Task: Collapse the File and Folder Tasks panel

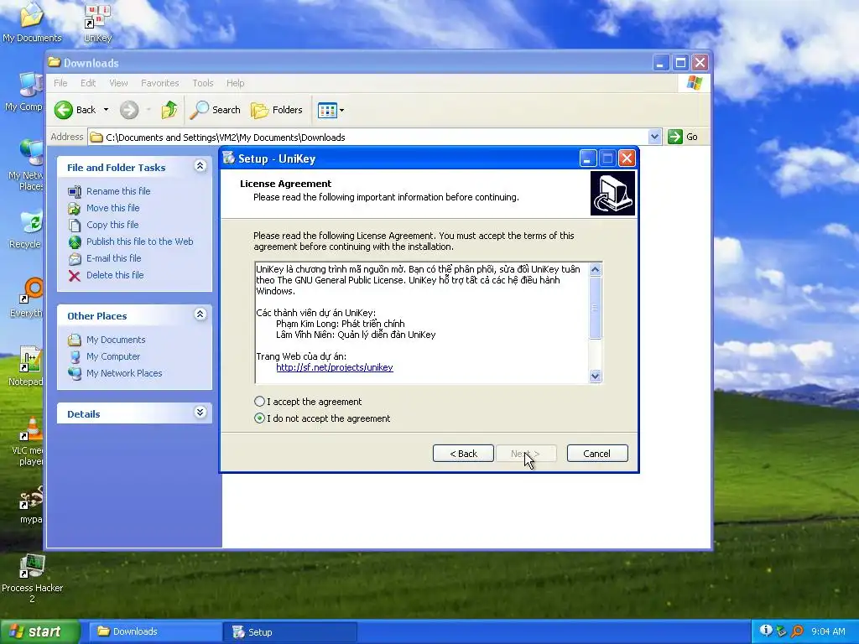Action: 200,166
